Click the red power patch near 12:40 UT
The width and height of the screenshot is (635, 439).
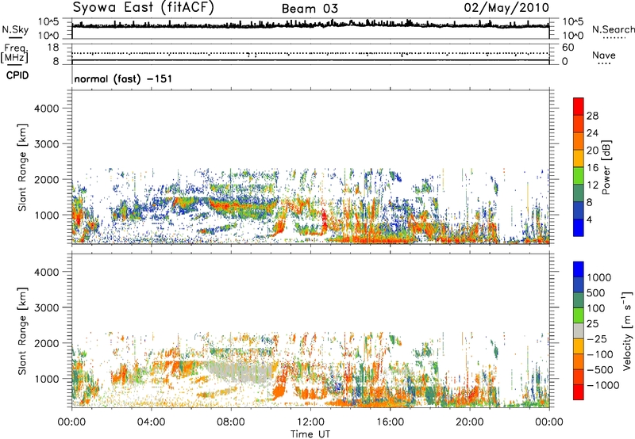coord(324,220)
